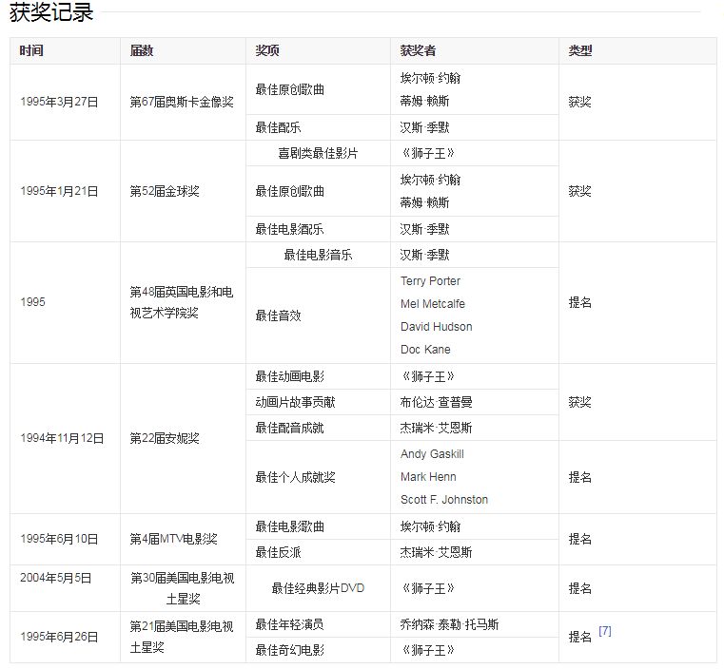Select the date 1995年1月21日
724x669 pixels.
[x=59, y=191]
